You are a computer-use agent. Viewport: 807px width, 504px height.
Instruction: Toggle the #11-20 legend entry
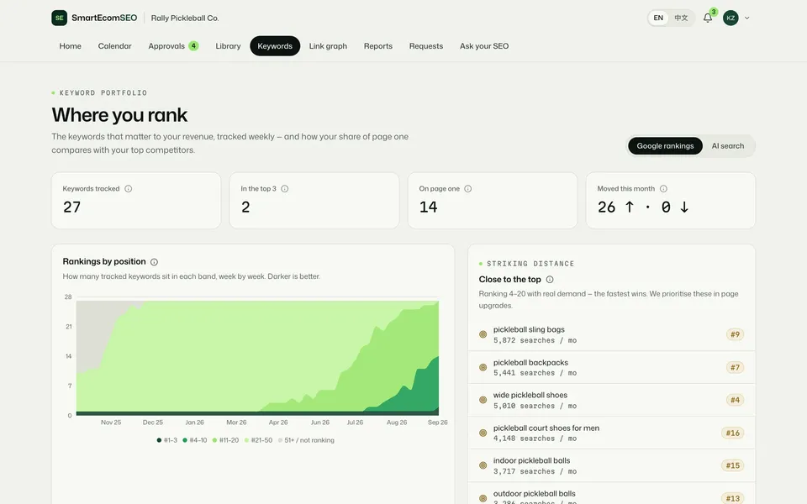pos(225,440)
